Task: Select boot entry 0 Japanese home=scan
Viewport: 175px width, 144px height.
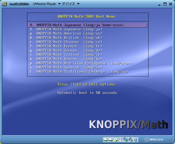Action: pyautogui.click(x=88, y=25)
